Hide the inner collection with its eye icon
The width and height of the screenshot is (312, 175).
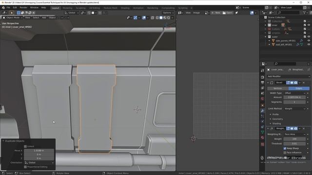click(309, 25)
